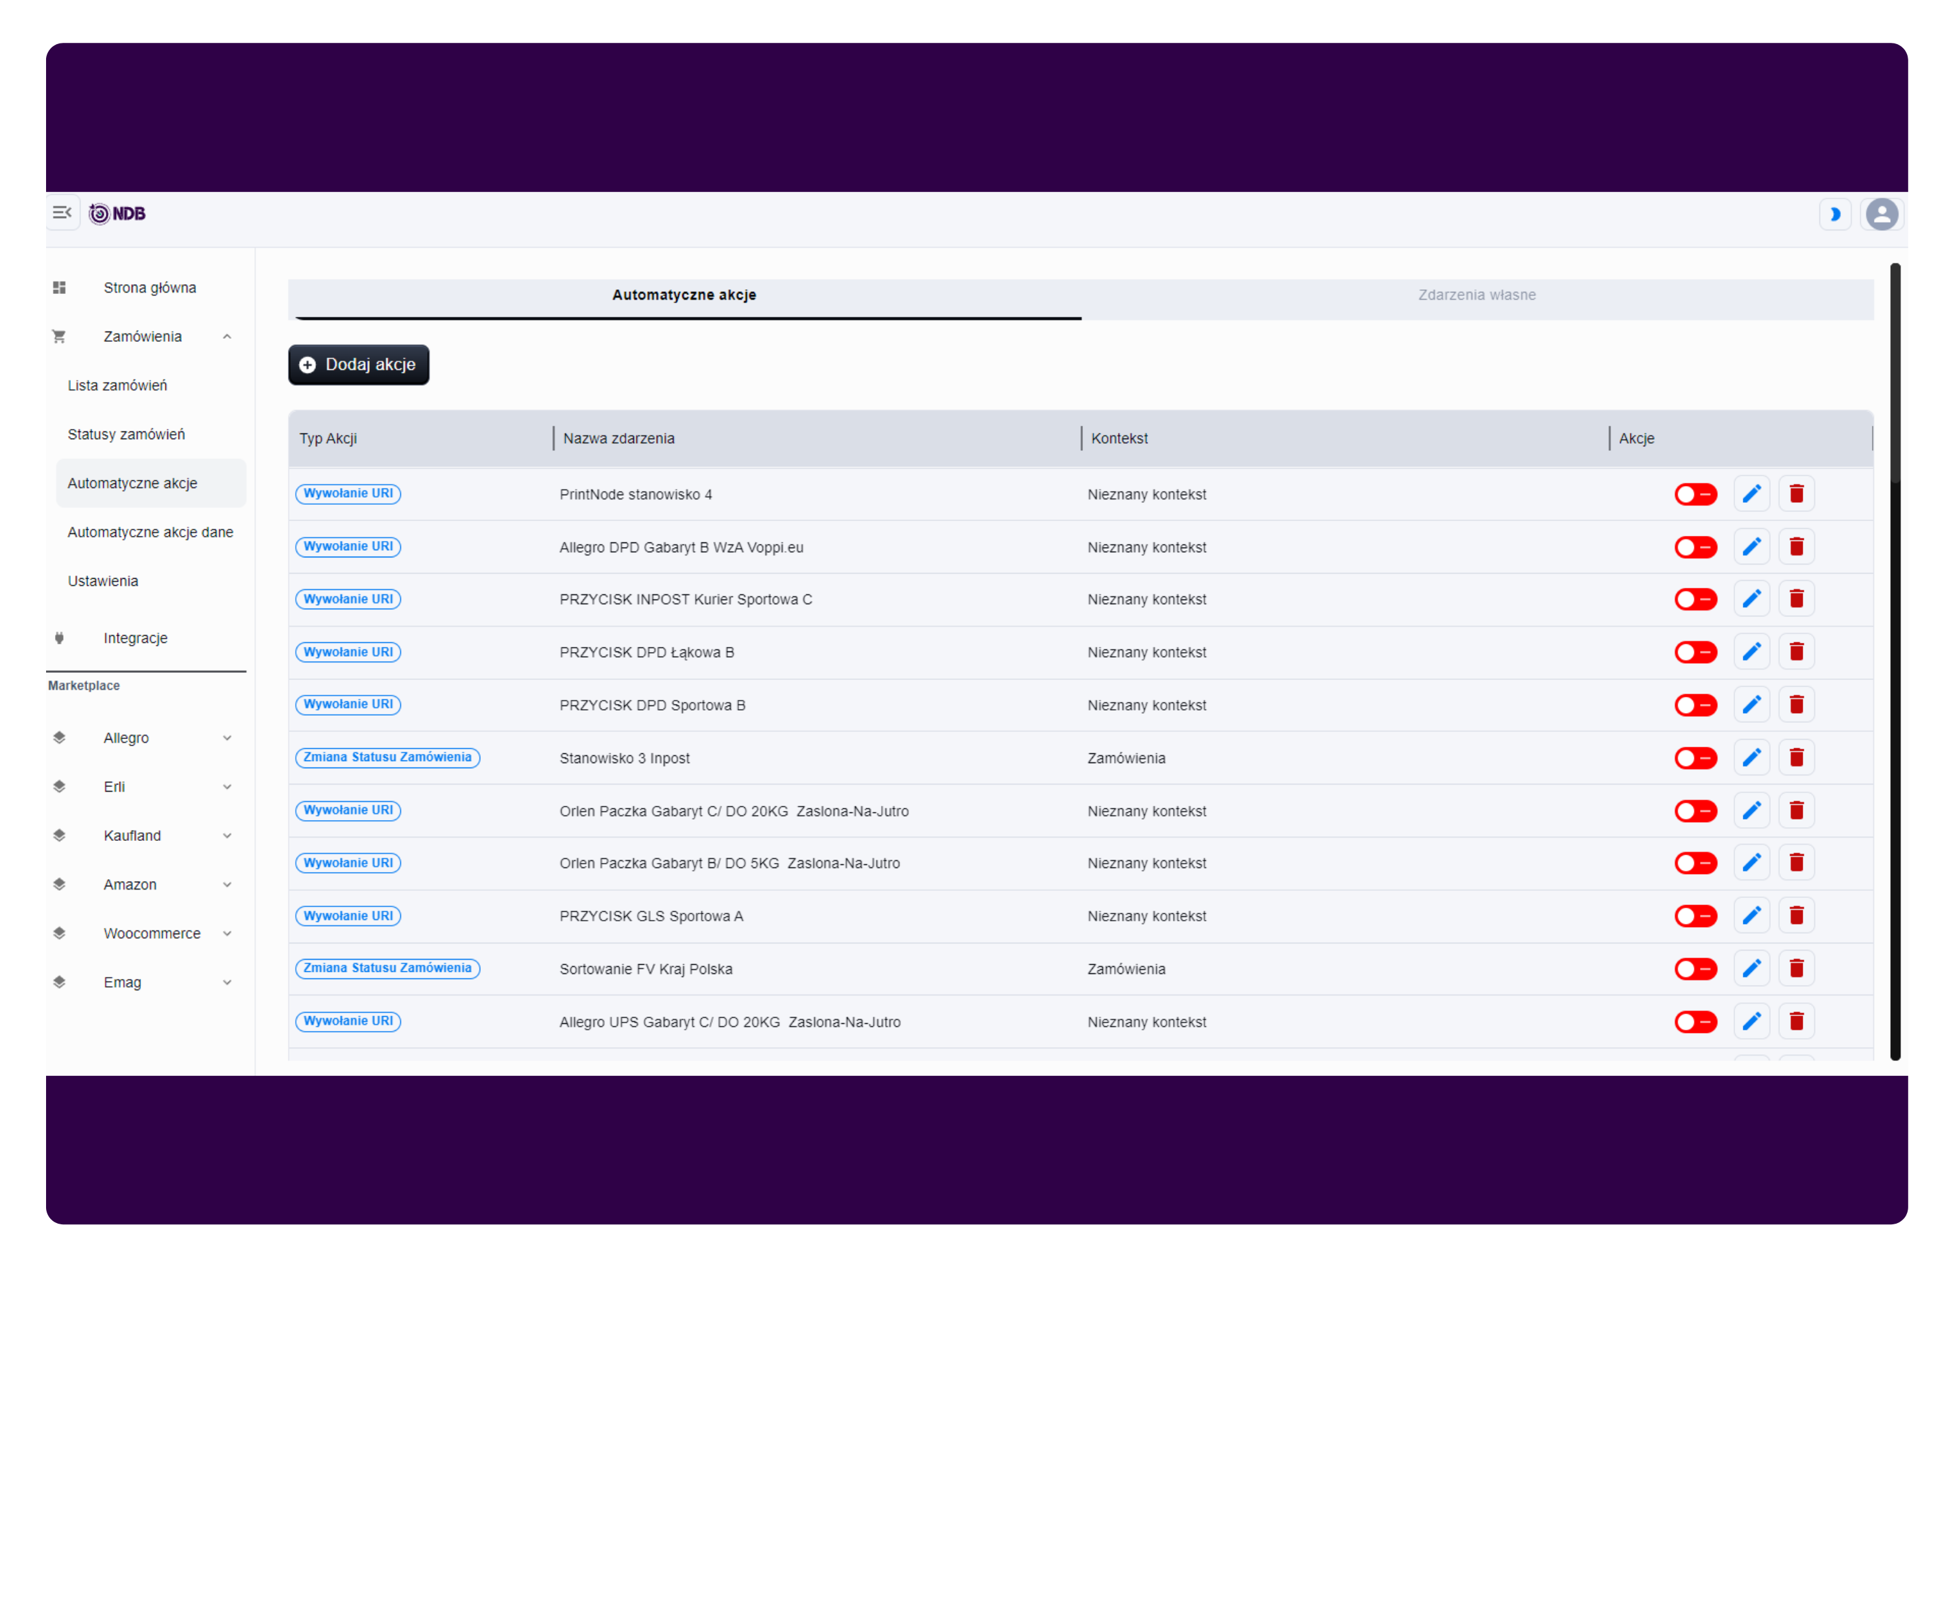The height and width of the screenshot is (1600, 1955).
Task: Click the Integracje plug icon
Action: point(59,638)
